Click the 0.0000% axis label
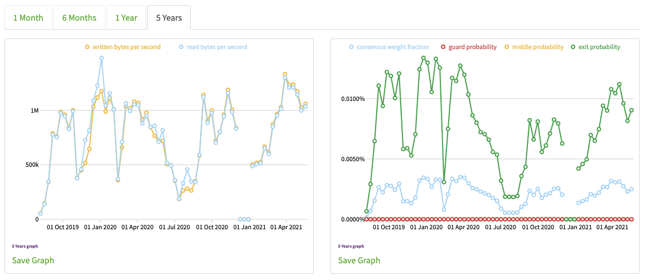This screenshot has height=280, width=646. pos(353,219)
